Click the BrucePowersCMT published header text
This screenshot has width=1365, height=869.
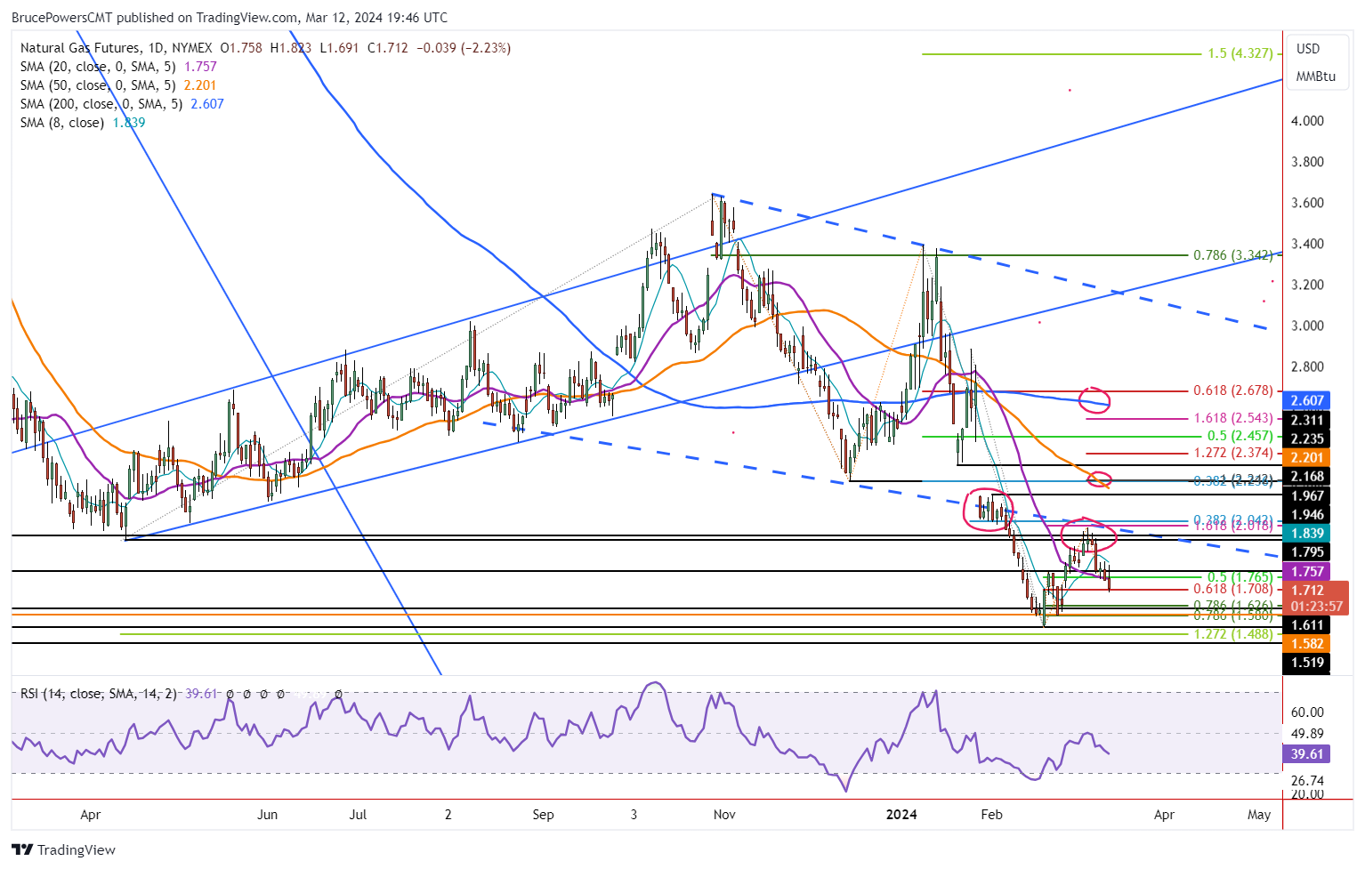(x=230, y=18)
